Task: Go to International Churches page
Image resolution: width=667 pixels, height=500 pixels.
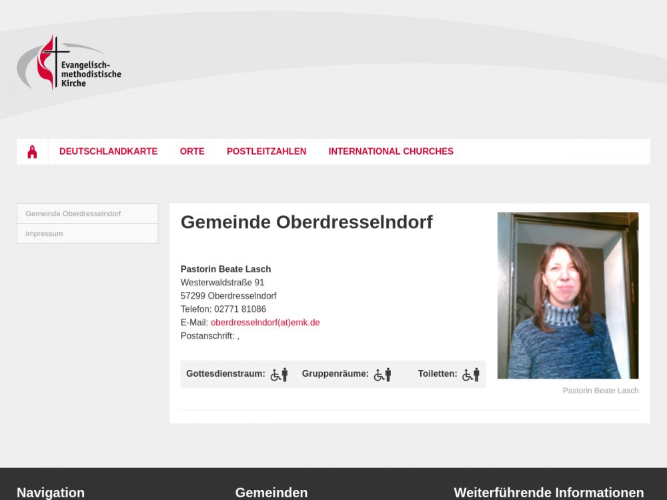Action: [391, 151]
